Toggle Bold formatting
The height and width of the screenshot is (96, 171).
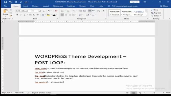click(17, 15)
